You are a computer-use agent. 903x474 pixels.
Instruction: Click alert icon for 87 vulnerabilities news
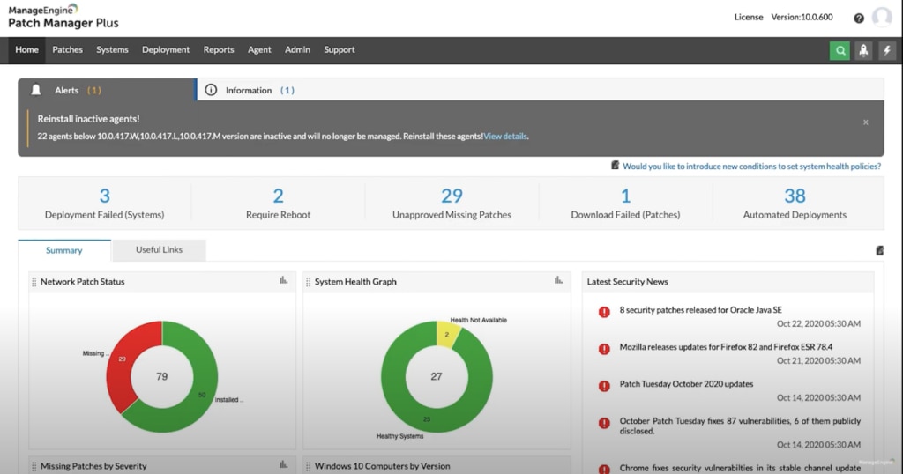pyautogui.click(x=604, y=424)
